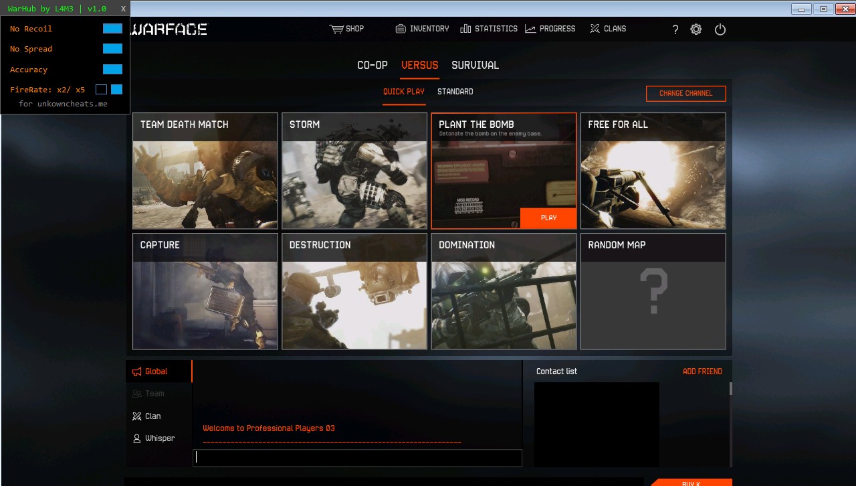Image resolution: width=856 pixels, height=486 pixels.
Task: Select the Team Death Match mode card
Action: click(205, 171)
